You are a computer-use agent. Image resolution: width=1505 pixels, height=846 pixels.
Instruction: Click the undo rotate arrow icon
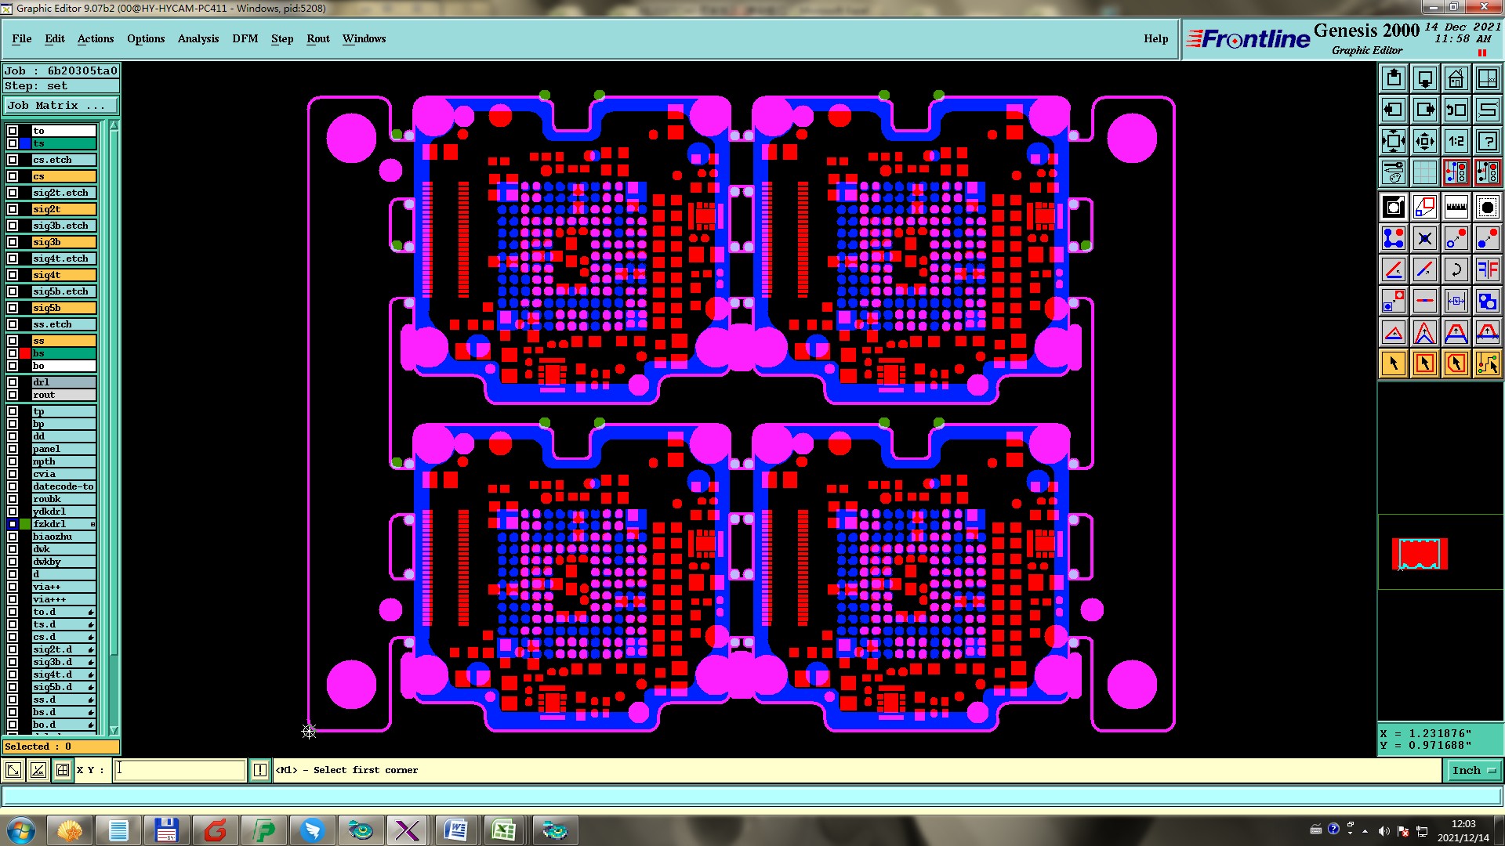[x=1456, y=269]
